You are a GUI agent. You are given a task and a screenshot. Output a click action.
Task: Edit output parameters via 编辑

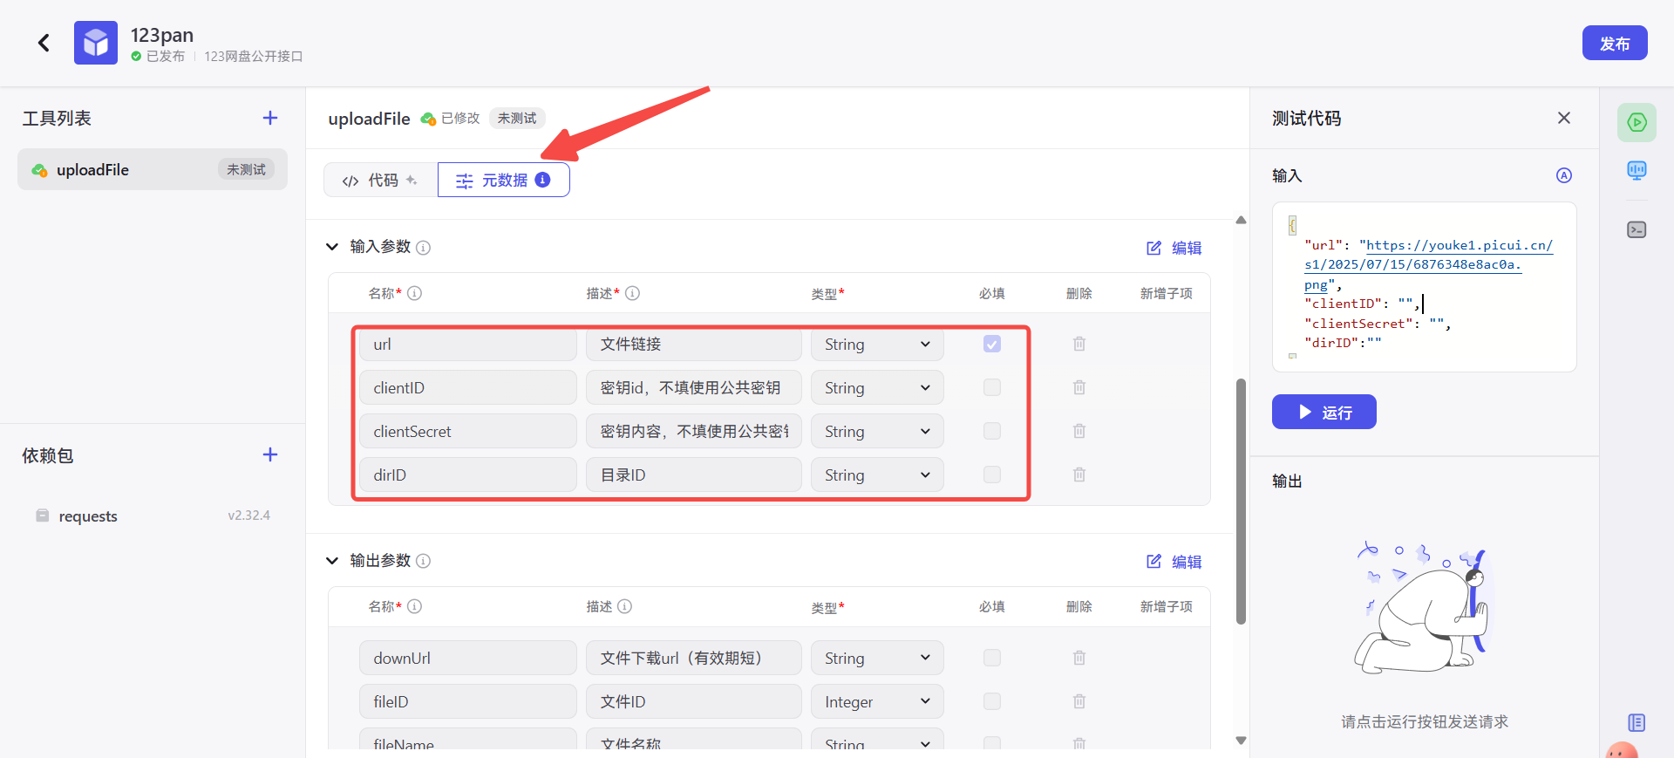(1174, 562)
